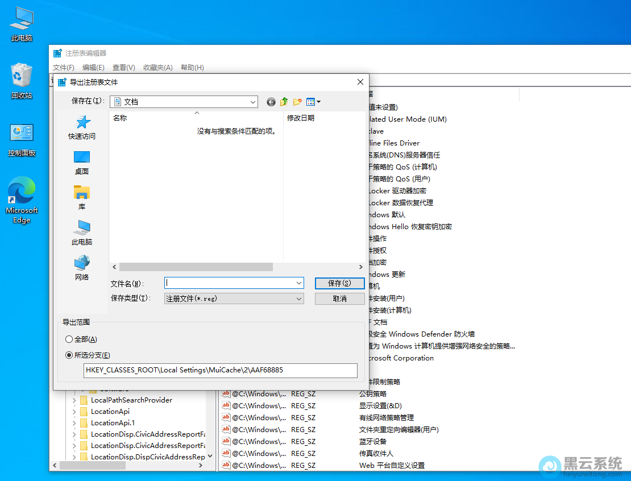
Task: Click the Cancel (取消) button
Action: pos(339,298)
